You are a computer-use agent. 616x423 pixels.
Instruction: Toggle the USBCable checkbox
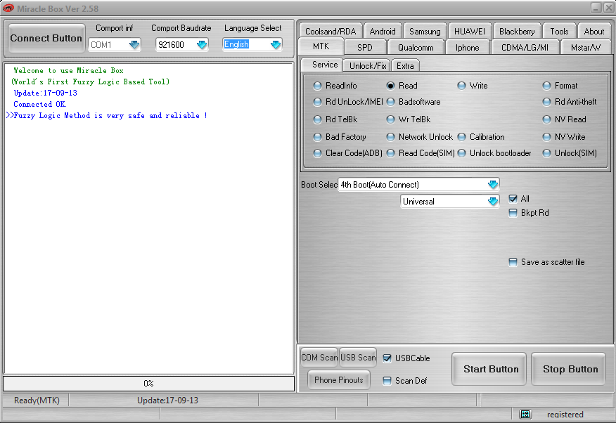click(x=387, y=358)
